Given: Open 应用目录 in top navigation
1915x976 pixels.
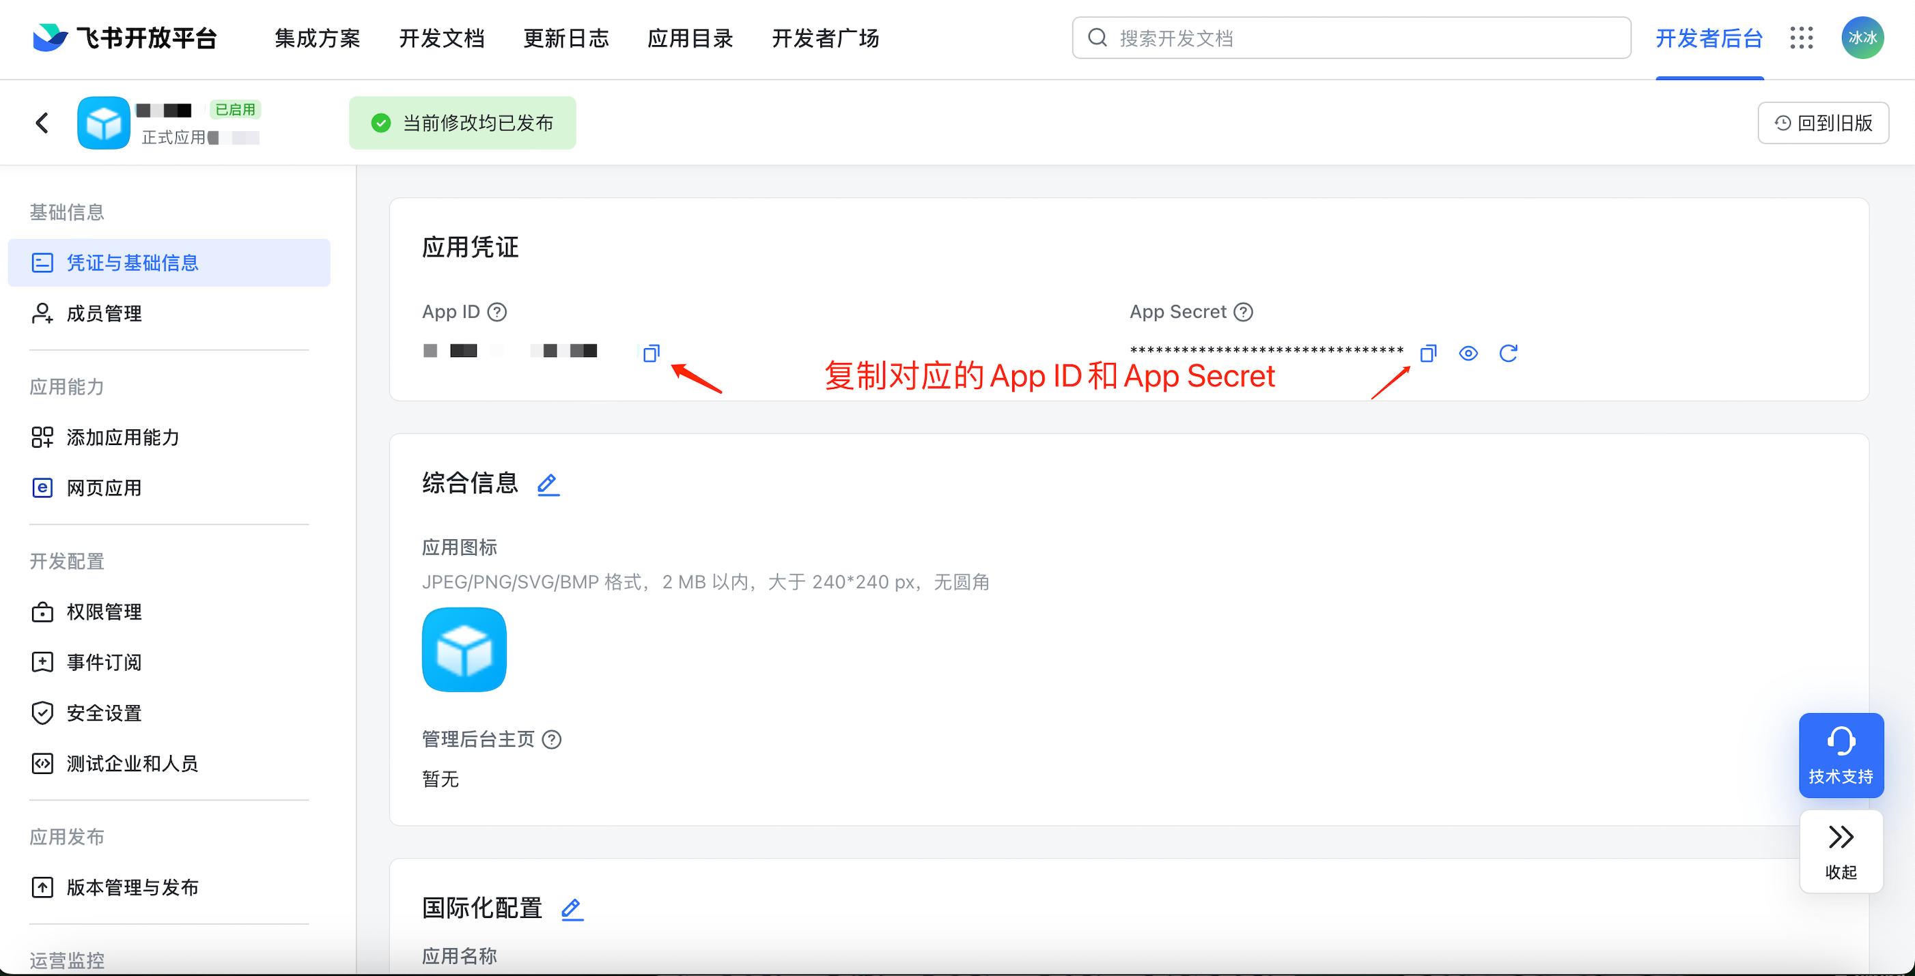Looking at the screenshot, I should click(690, 38).
